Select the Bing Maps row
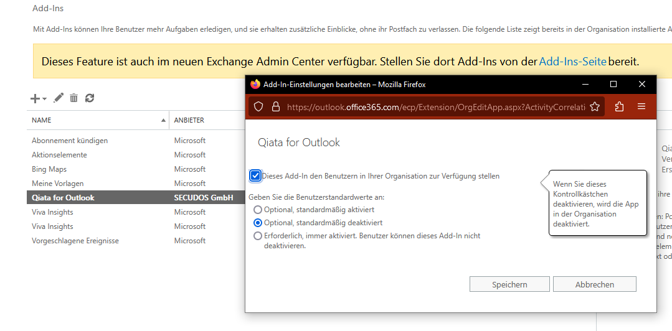The width and height of the screenshot is (672, 331). coord(49,169)
